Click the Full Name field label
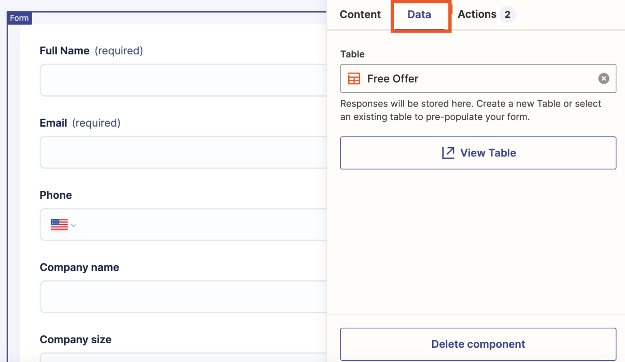This screenshot has height=362, width=625. (x=65, y=51)
